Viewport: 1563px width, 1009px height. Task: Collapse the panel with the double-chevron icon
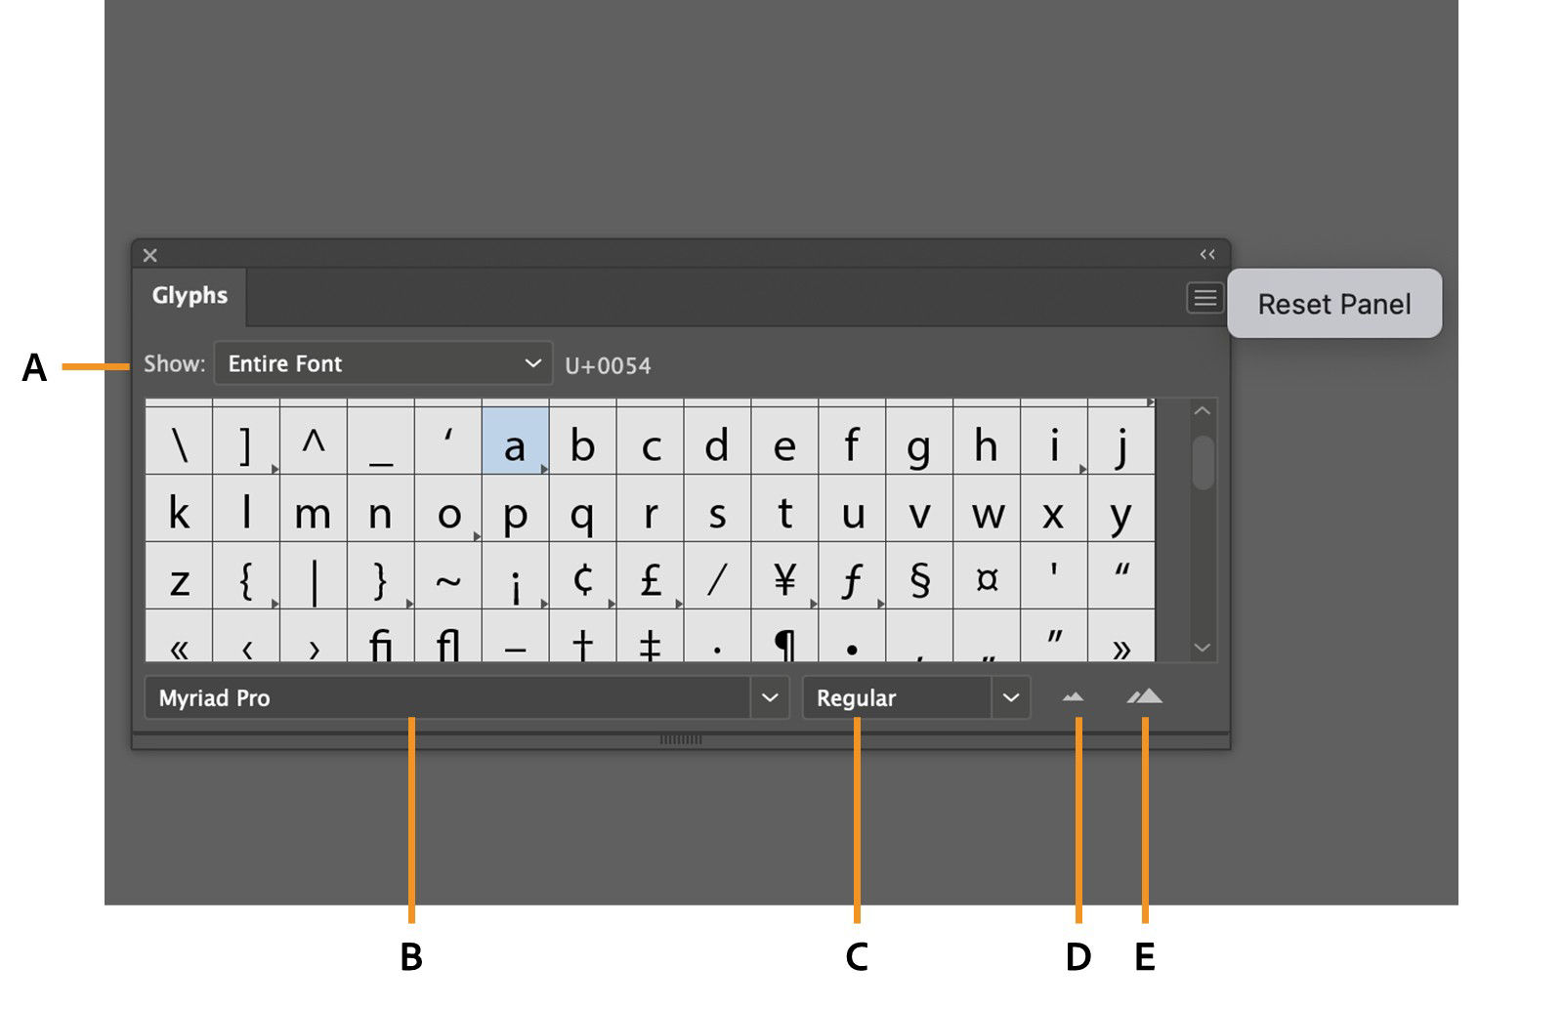point(1207,253)
